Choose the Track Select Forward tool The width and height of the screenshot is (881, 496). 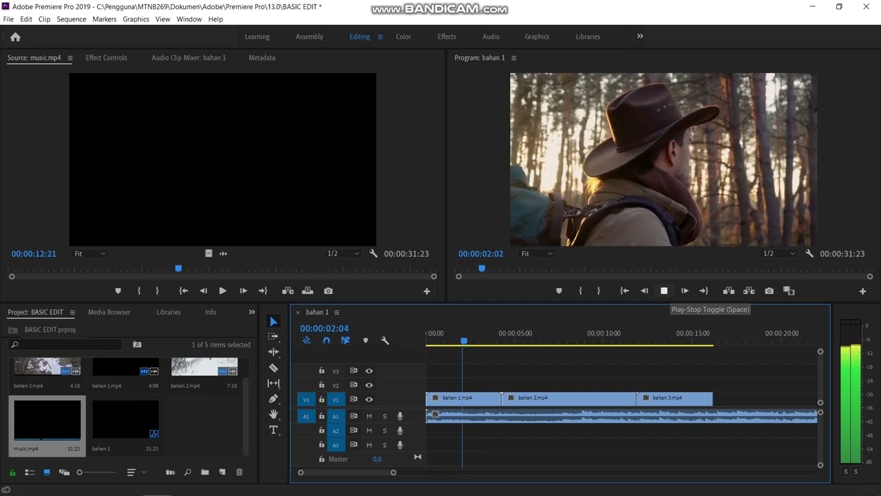273,337
